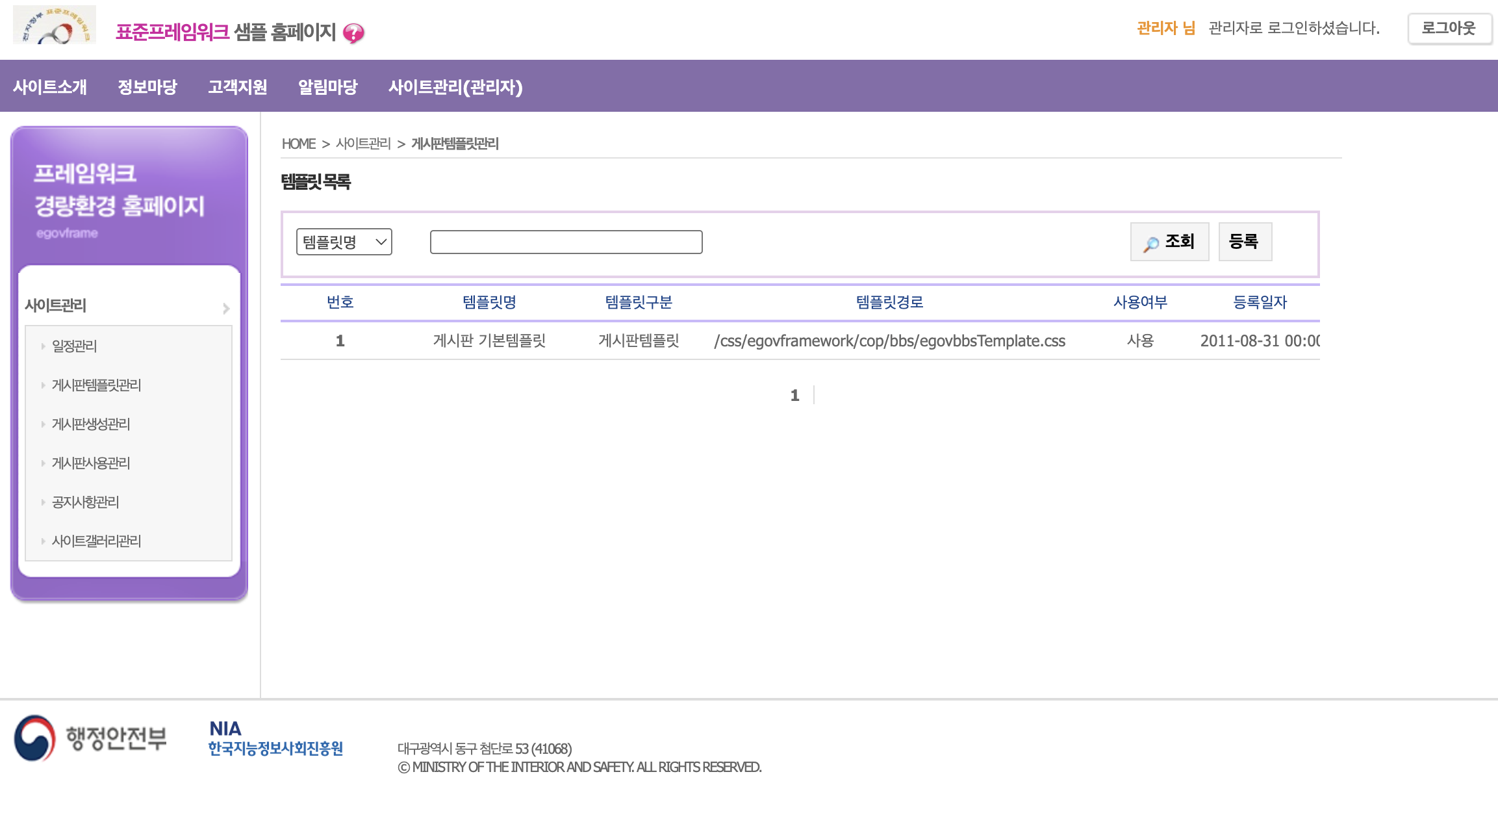Open the 사이트관리(관리자) menu
Image resolution: width=1498 pixels, height=824 pixels.
(x=455, y=86)
